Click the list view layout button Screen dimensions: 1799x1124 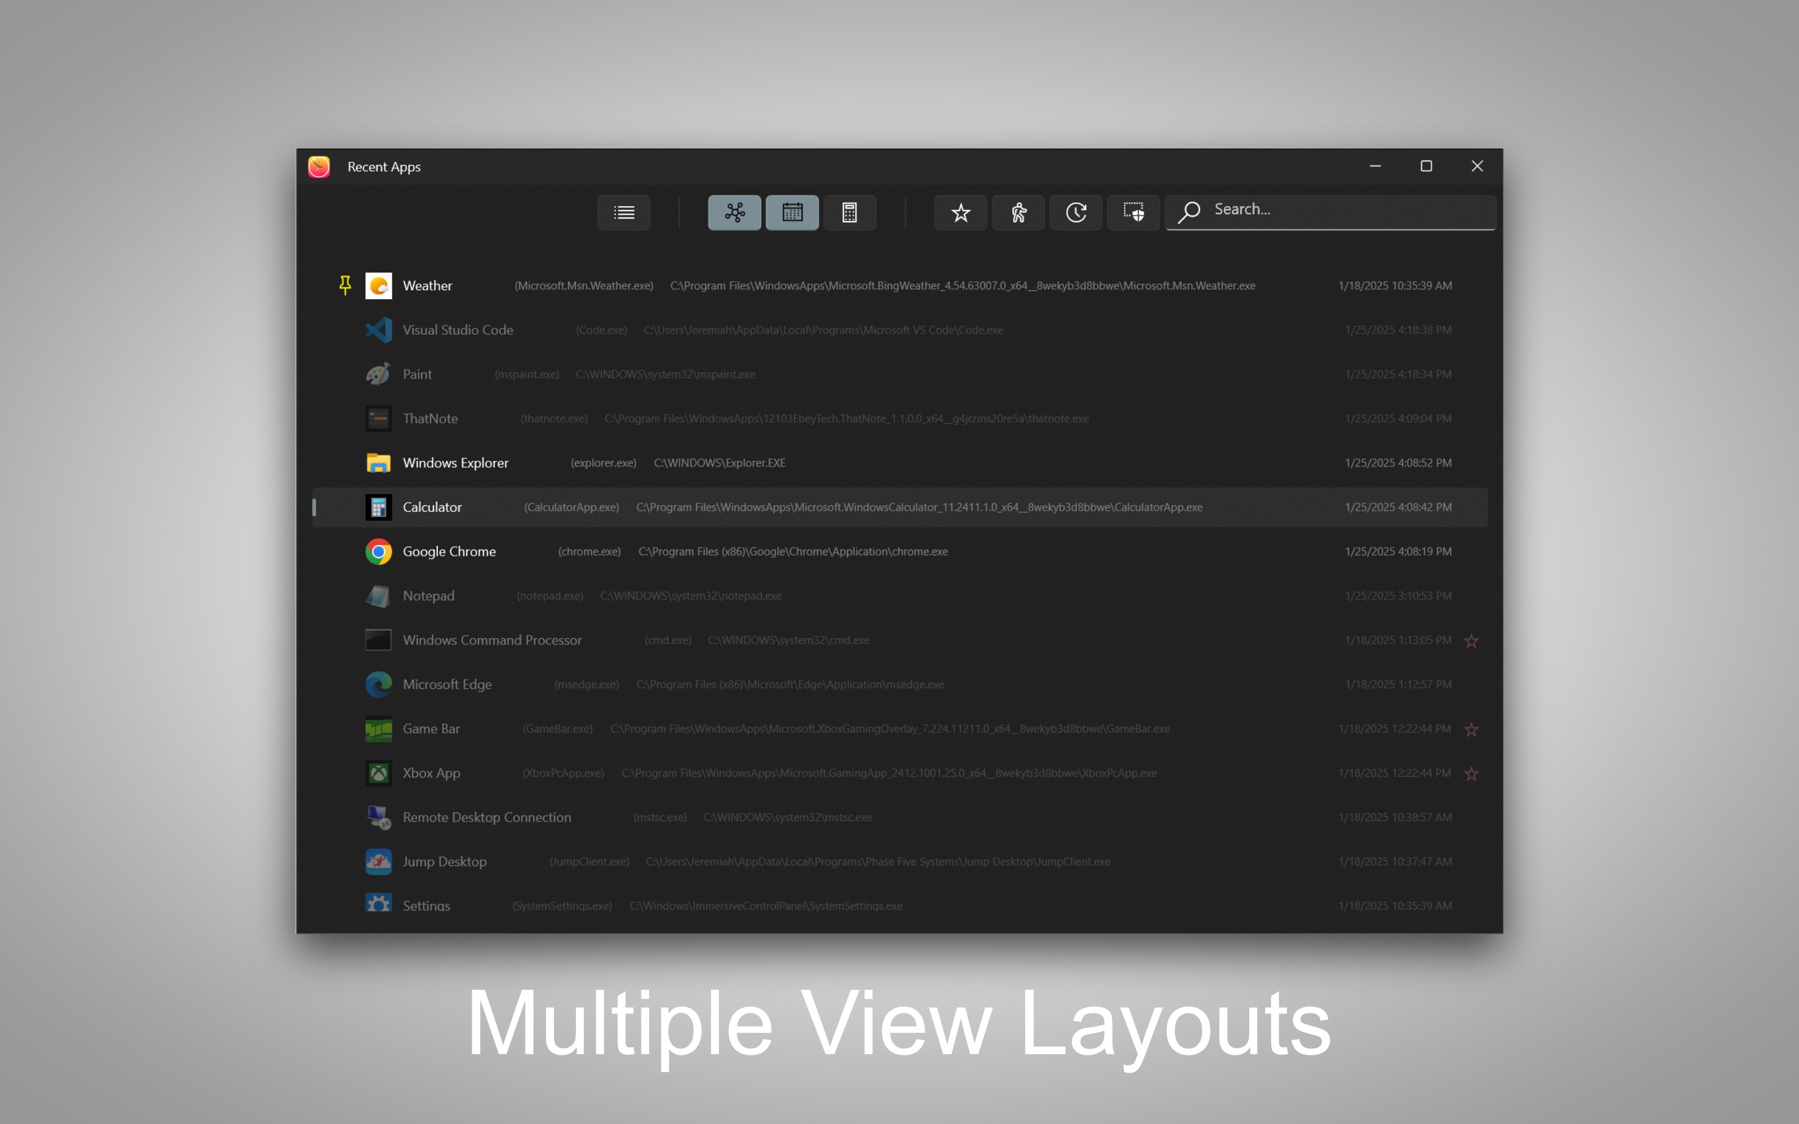coord(623,212)
